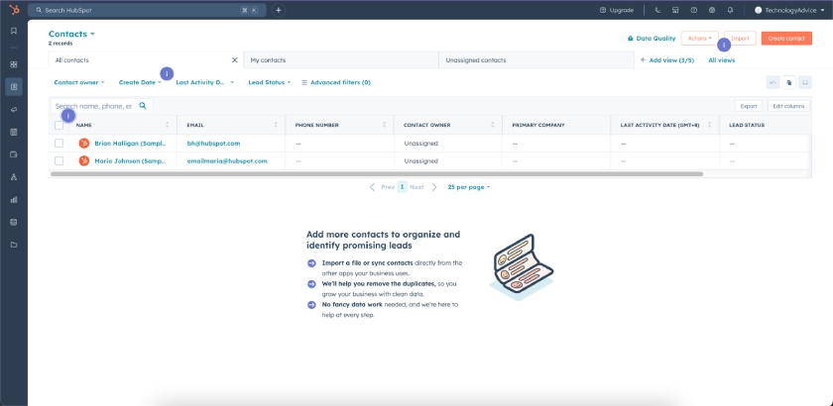This screenshot has width=833, height=406.
Task: Open the Library folder sidebar icon
Action: 14,245
